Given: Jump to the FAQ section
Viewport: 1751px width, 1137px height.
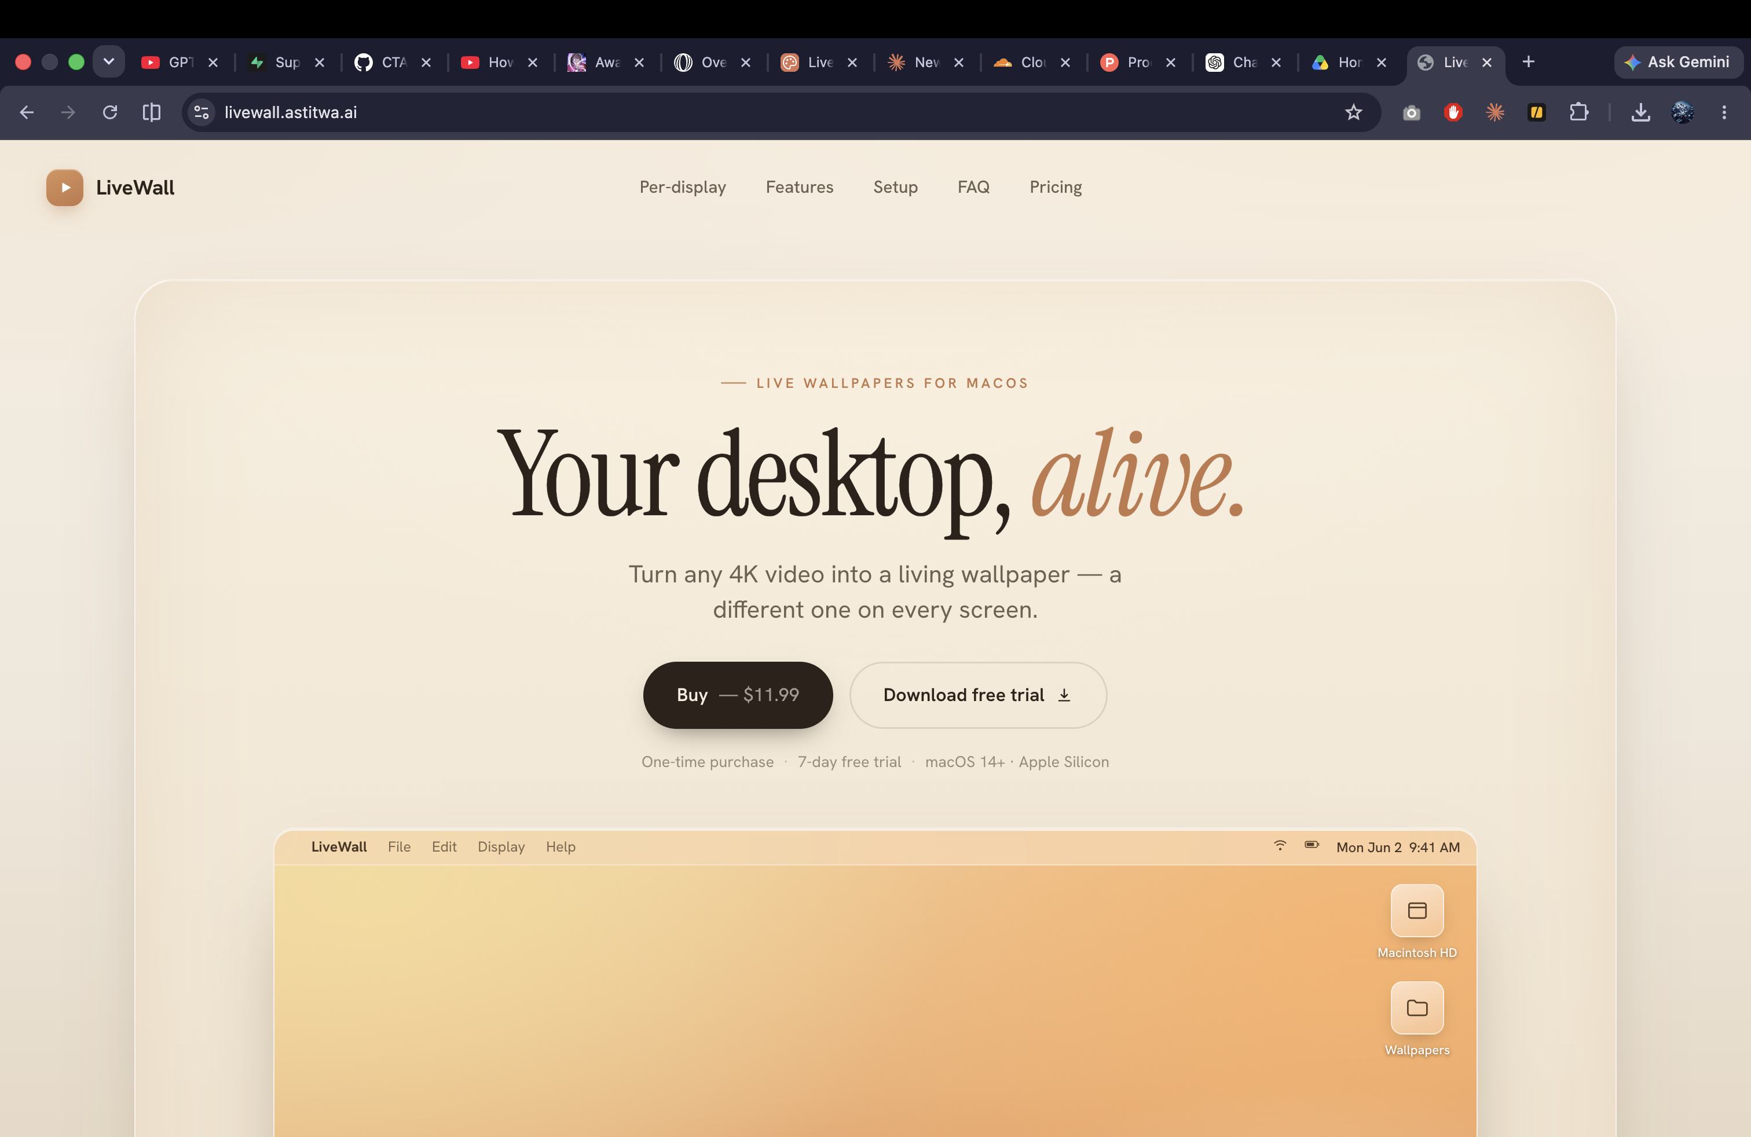Looking at the screenshot, I should (973, 187).
